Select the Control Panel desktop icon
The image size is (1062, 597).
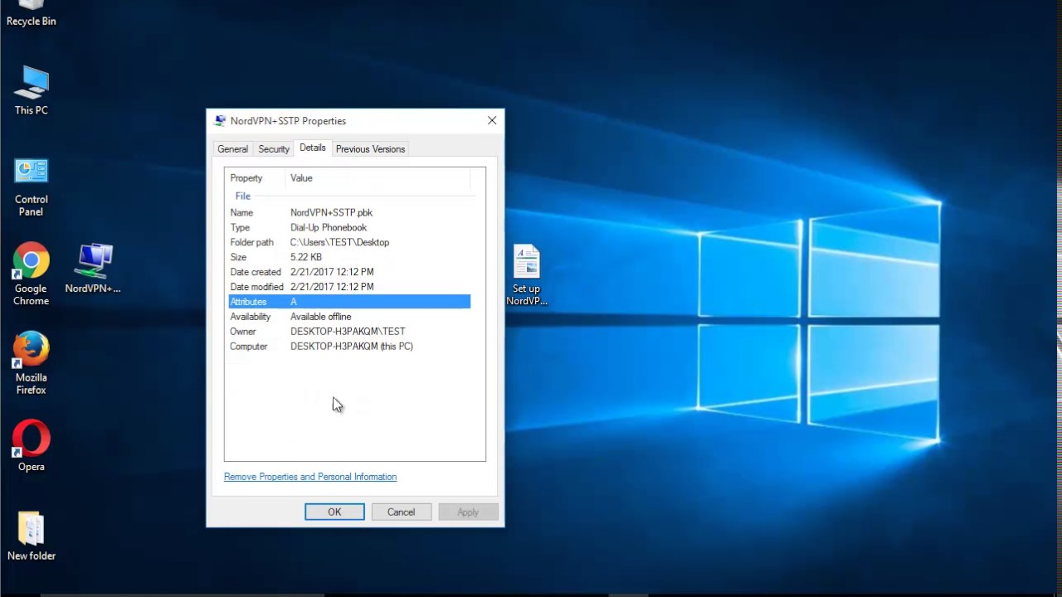pyautogui.click(x=32, y=187)
